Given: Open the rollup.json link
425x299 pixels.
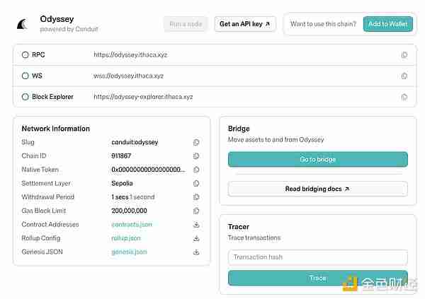Looking at the screenshot, I should click(x=125, y=238).
